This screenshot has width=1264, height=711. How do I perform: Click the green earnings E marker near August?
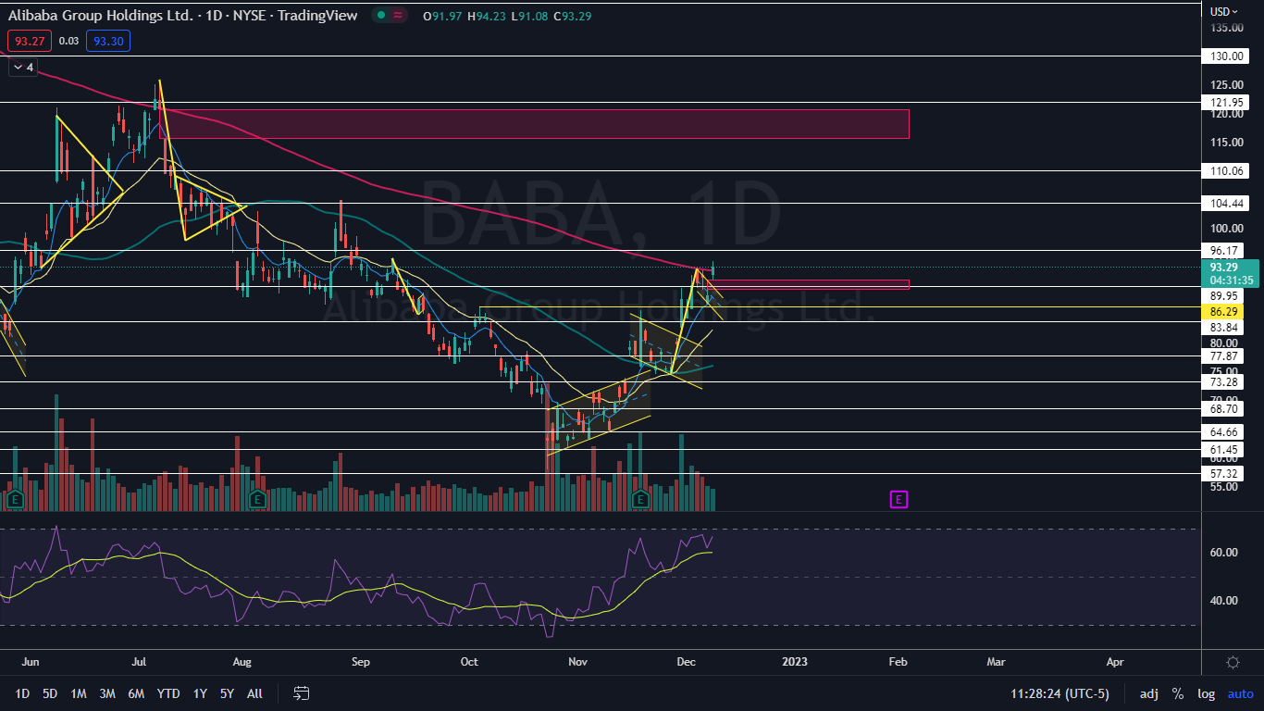click(x=256, y=500)
